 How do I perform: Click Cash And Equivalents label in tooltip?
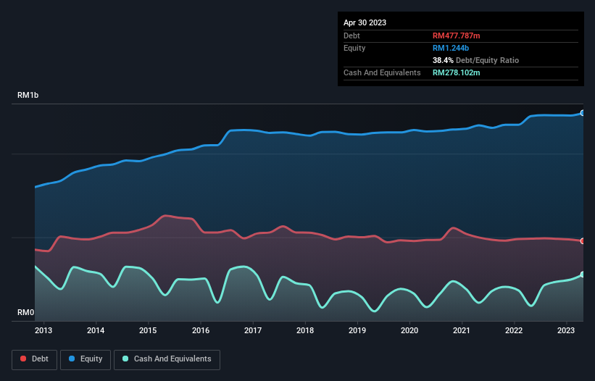(382, 72)
